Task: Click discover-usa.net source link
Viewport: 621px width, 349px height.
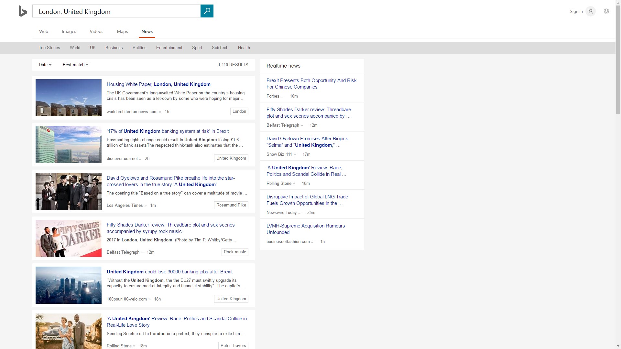Action: pyautogui.click(x=122, y=159)
